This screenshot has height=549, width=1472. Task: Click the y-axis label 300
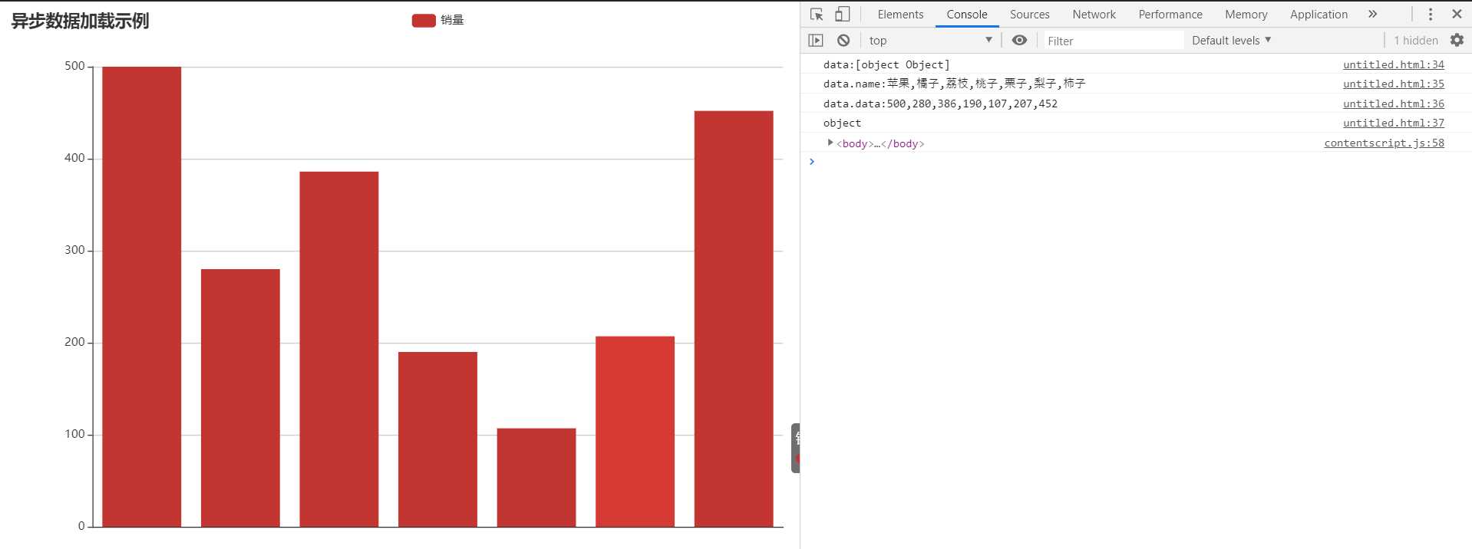(74, 251)
